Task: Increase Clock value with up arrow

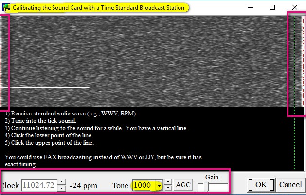Action: pos(62,182)
